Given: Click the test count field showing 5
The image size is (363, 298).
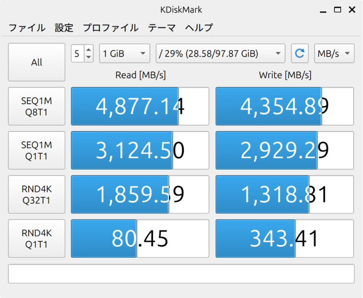Looking at the screenshot, I should [x=78, y=54].
